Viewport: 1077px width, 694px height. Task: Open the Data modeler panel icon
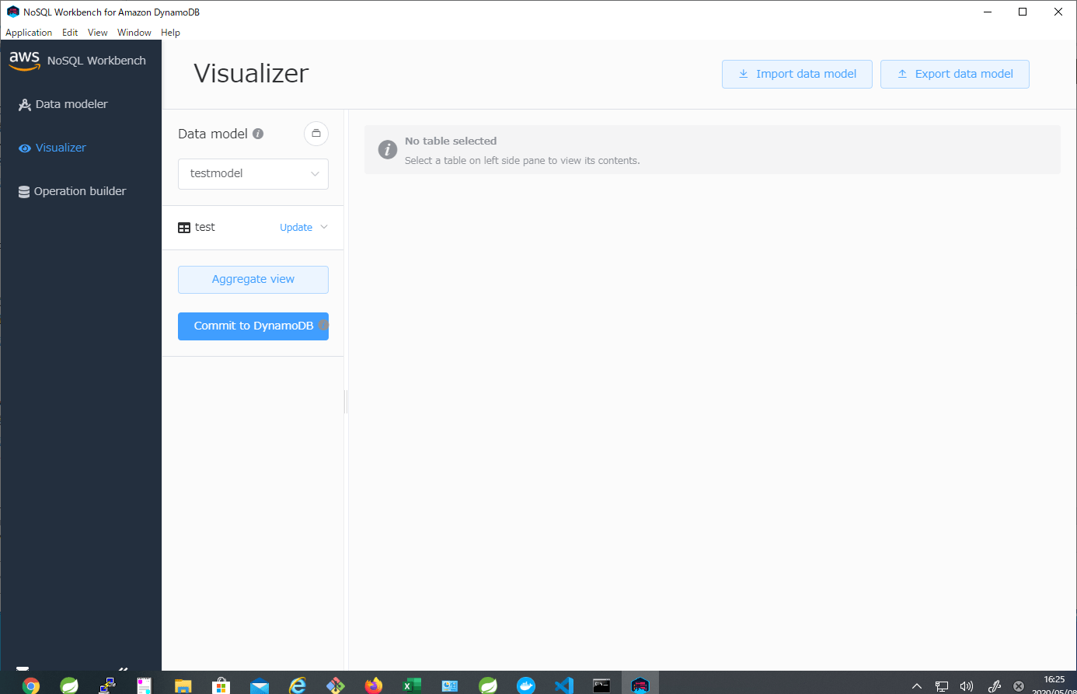pyautogui.click(x=25, y=103)
